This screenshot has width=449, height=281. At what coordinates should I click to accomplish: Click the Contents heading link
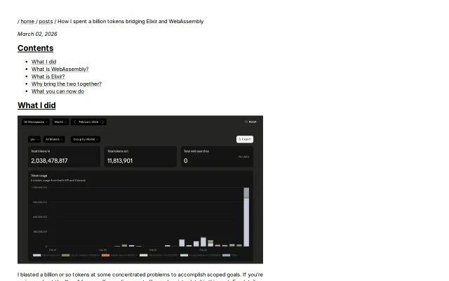tap(36, 48)
